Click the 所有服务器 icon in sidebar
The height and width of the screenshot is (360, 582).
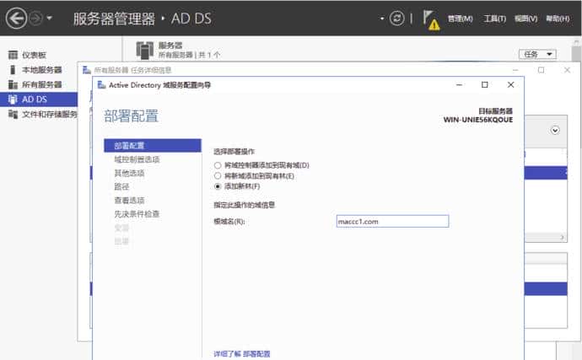(13, 84)
